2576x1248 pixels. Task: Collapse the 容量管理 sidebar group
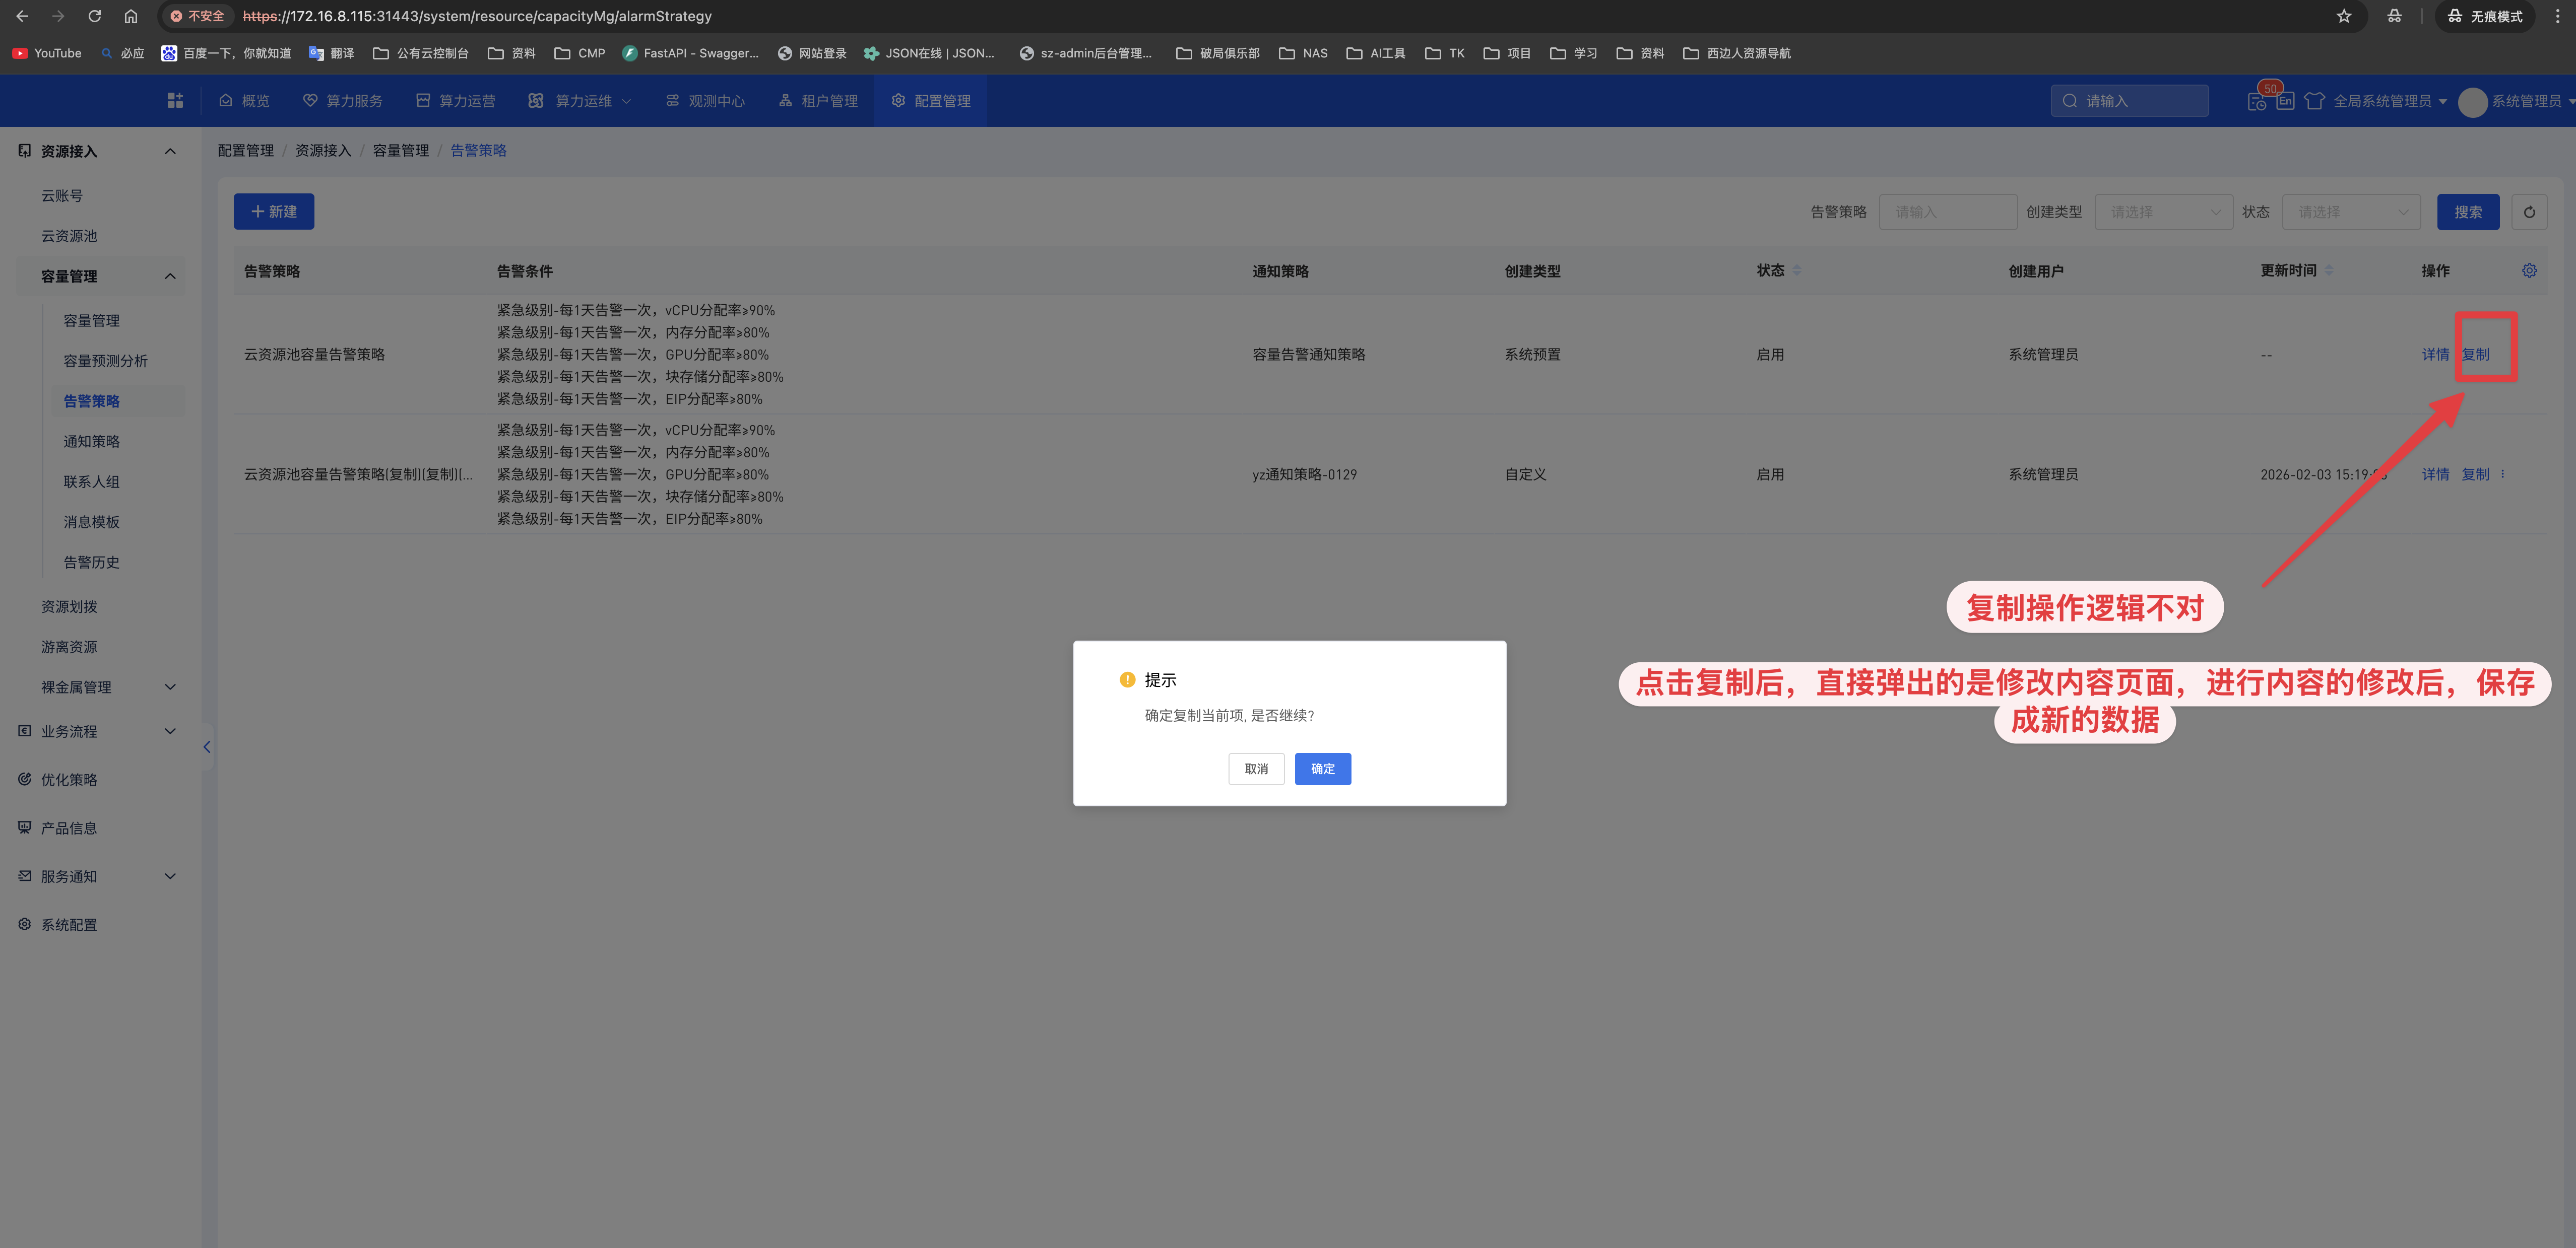tap(170, 277)
